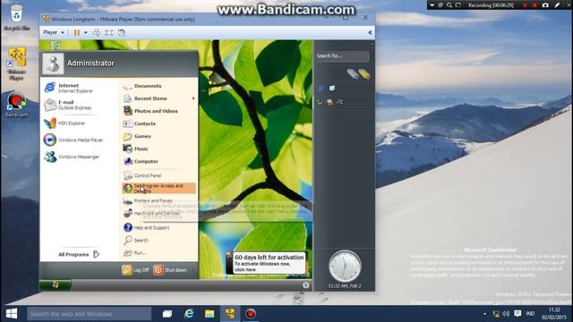Expand All Programs list
Screen dimensions: 573x322
pyautogui.click(x=79, y=254)
